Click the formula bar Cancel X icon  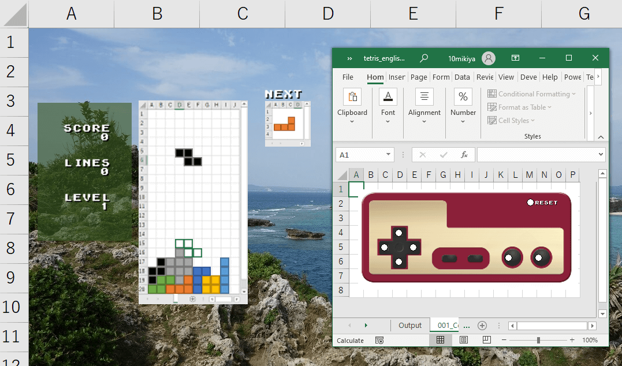click(423, 155)
